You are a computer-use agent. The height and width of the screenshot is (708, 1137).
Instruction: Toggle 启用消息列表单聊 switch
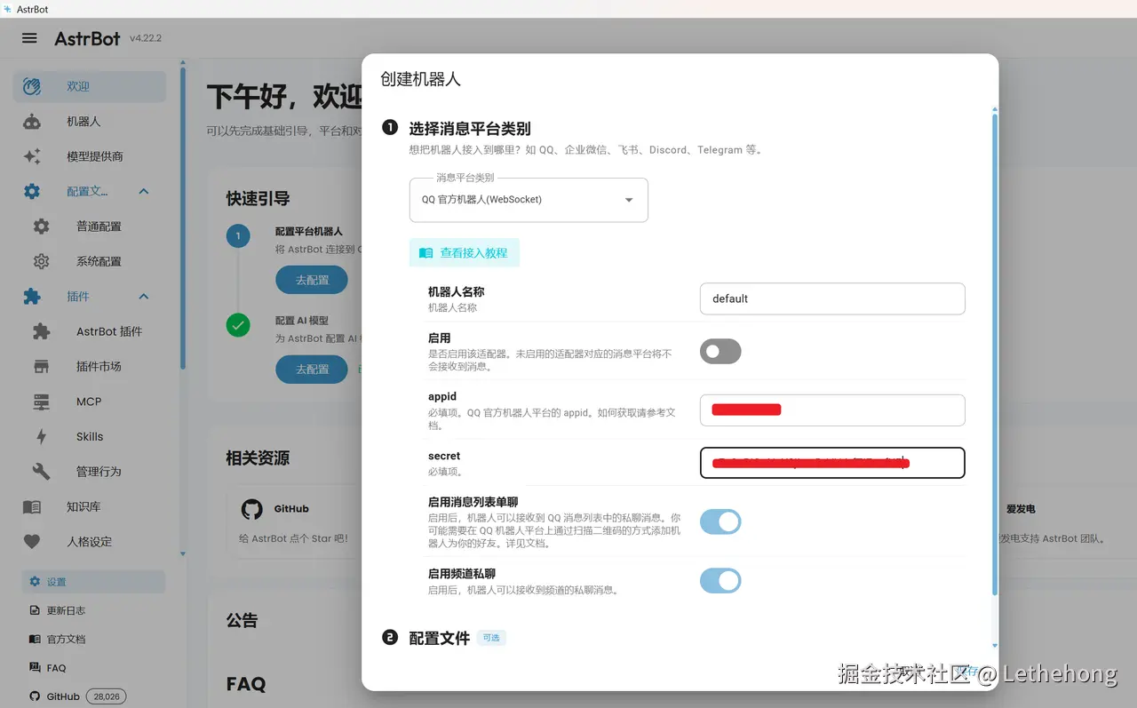click(x=720, y=522)
